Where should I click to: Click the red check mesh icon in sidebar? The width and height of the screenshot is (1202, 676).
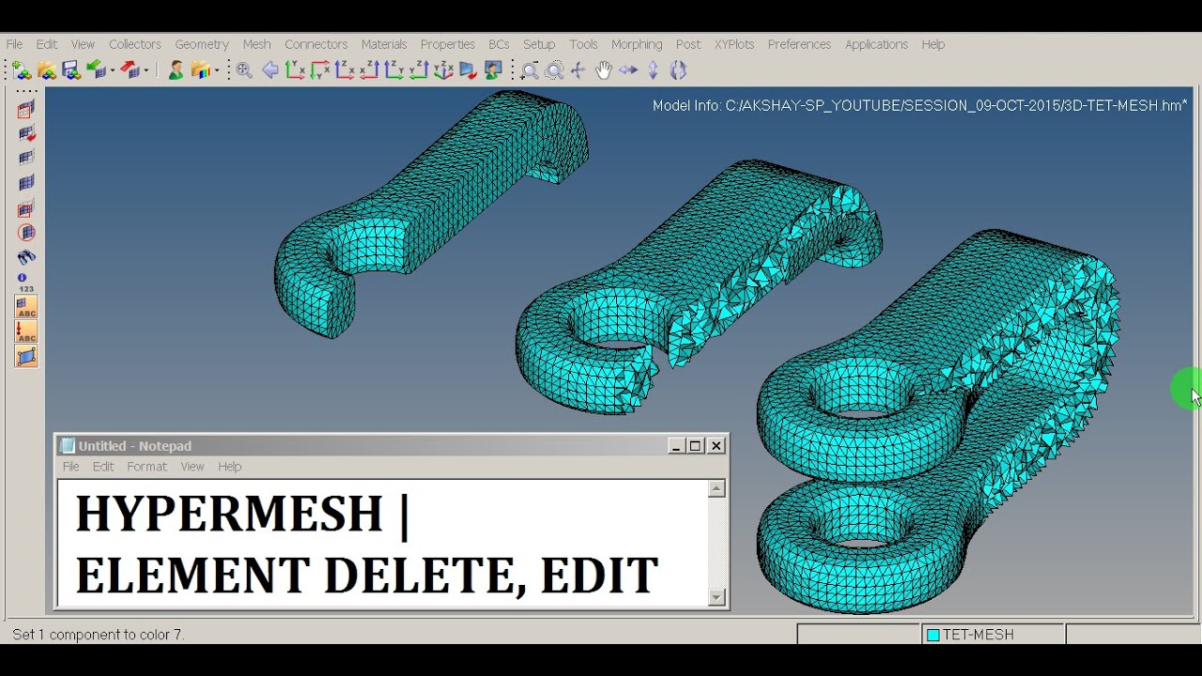click(x=26, y=134)
